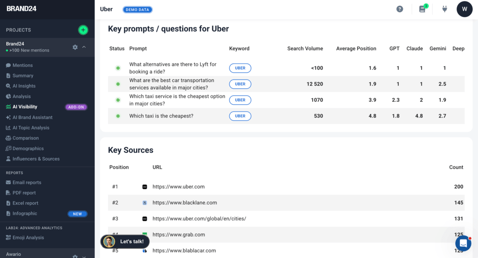The width and height of the screenshot is (478, 258).
Task: Click UBER tag for 'Which taxi is the cheapest?'
Action: pos(240,116)
